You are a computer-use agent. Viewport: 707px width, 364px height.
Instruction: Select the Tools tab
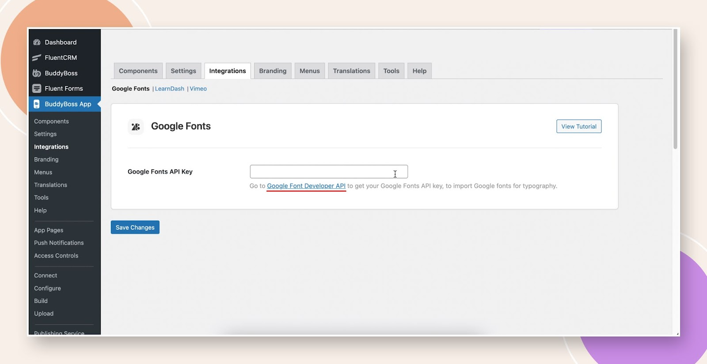391,71
